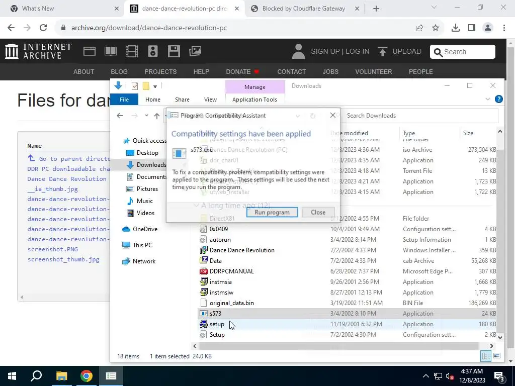Open Chrome downloads icon
This screenshot has width=515, height=386.
pyautogui.click(x=456, y=28)
